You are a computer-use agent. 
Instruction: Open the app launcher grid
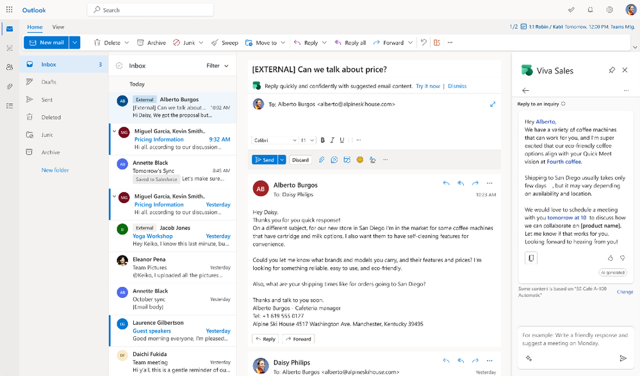tap(10, 10)
